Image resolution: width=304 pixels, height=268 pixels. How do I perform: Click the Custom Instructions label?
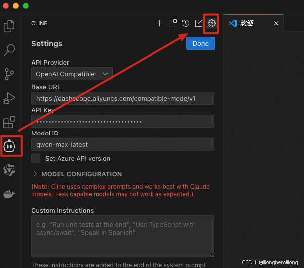(x=62, y=210)
